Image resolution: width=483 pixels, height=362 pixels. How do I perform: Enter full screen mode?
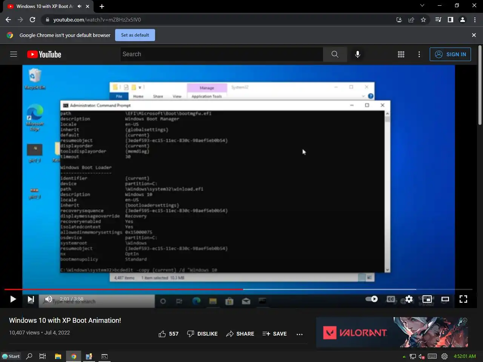tap(463, 299)
